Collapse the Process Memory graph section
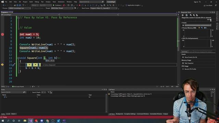The width and height of the screenshot is (219, 123). point(182,28)
